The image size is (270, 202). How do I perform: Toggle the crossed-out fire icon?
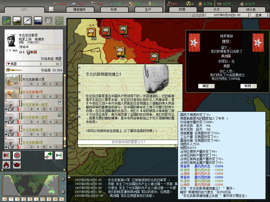(6, 165)
